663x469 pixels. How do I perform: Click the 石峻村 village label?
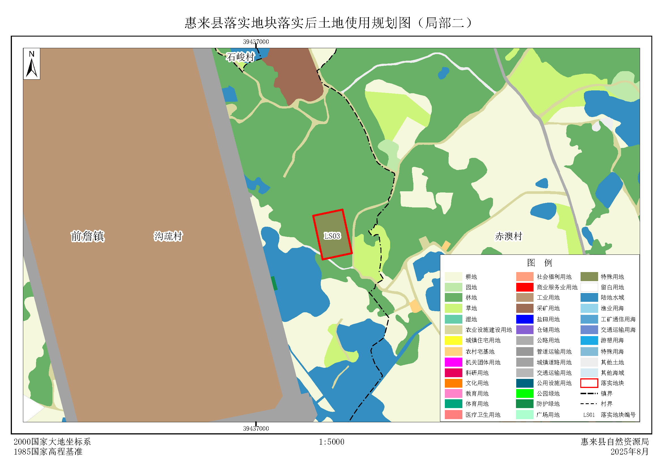click(x=240, y=57)
